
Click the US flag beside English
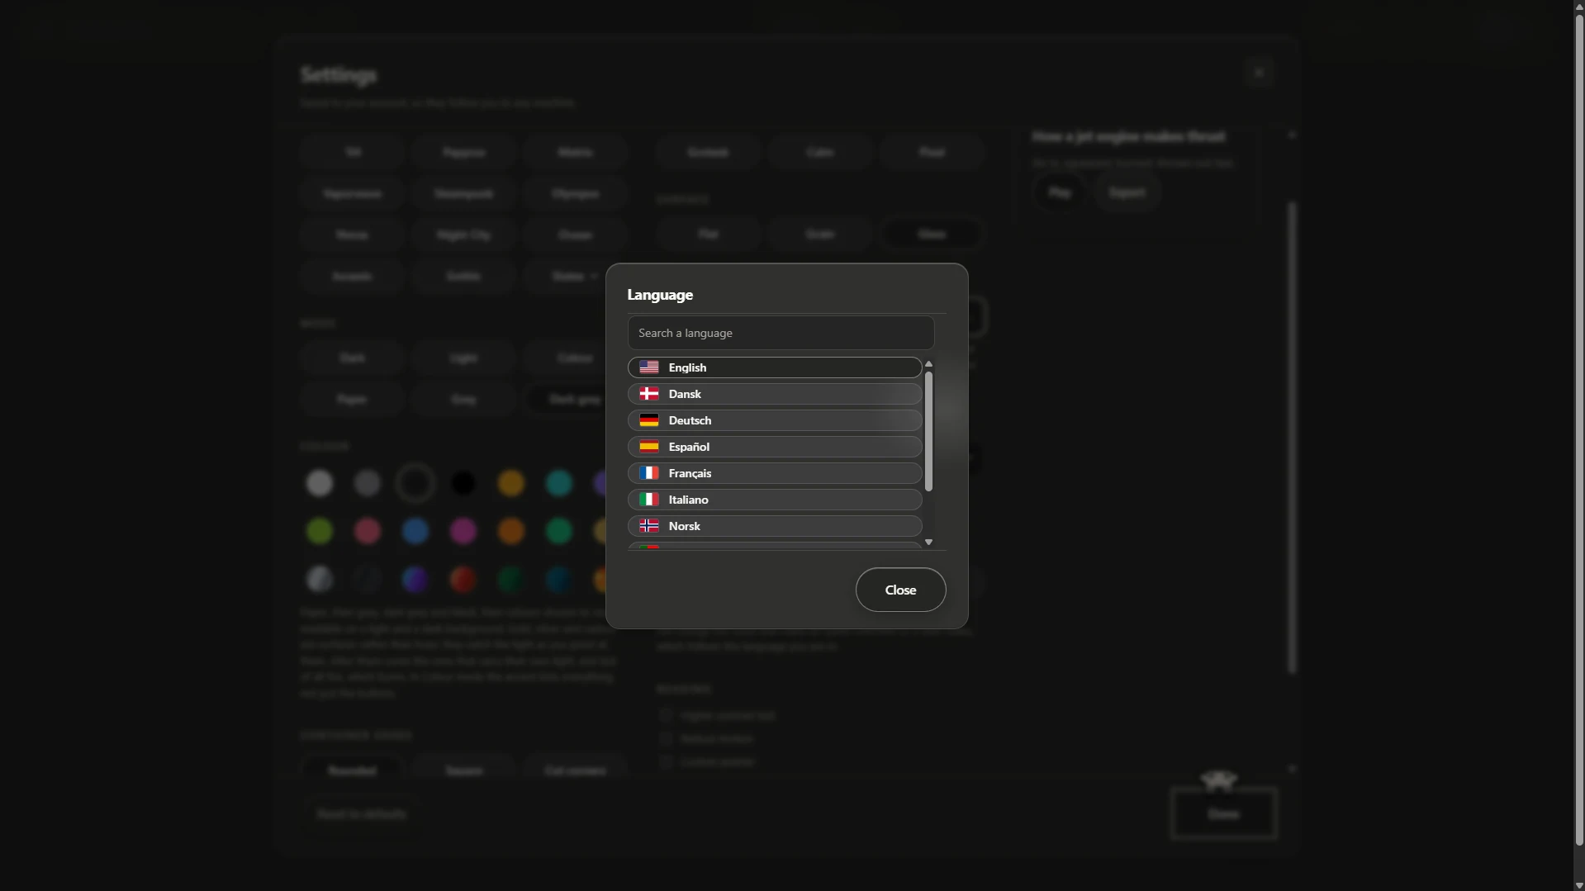649,367
